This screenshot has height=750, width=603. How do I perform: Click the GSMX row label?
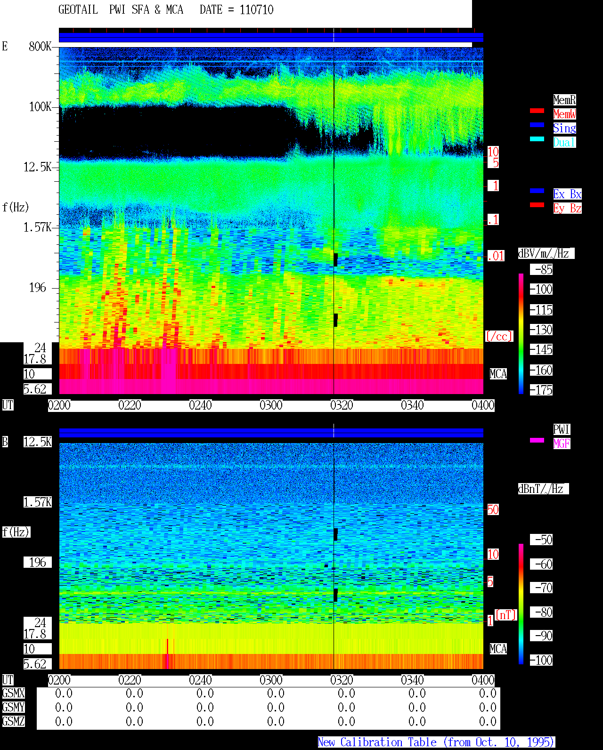click(13, 693)
